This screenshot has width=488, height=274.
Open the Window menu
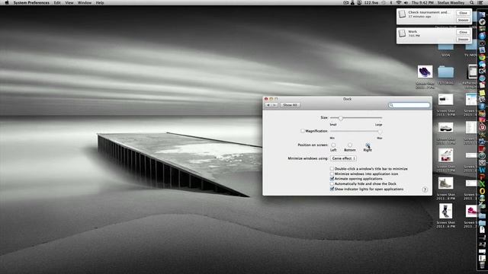coord(85,2)
